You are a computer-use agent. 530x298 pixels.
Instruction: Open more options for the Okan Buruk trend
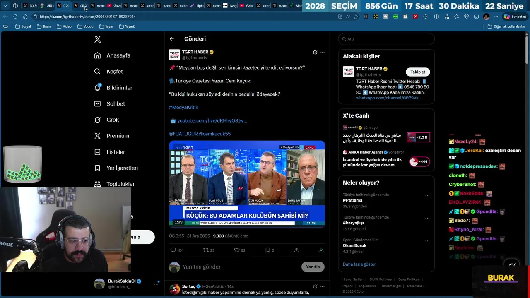pyautogui.click(x=427, y=241)
